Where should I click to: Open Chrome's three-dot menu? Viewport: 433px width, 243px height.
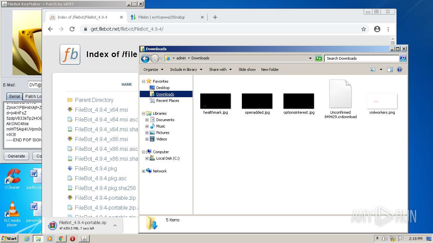(x=388, y=29)
